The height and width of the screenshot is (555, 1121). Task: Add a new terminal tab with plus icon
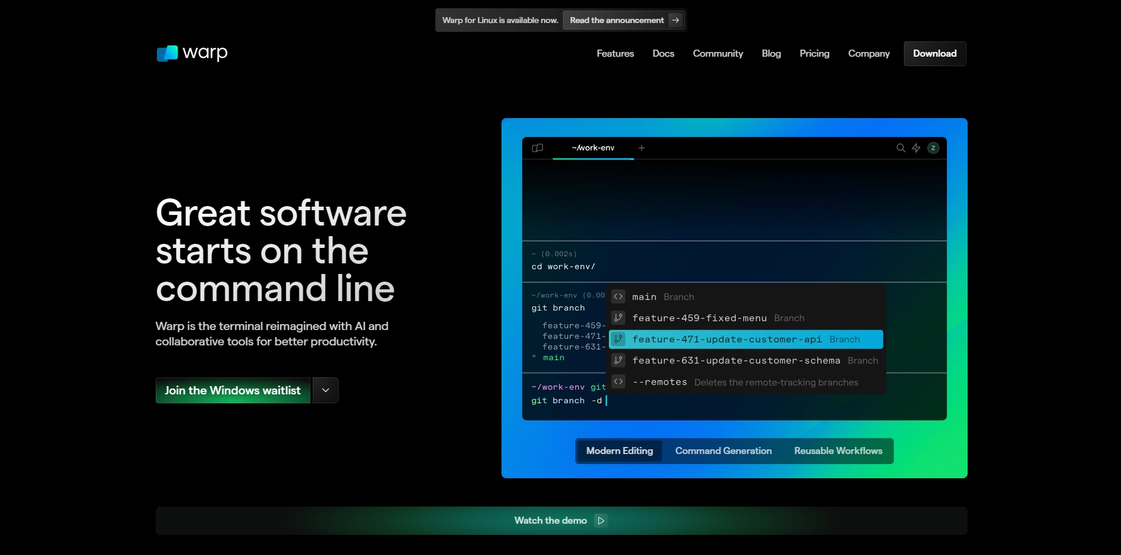point(641,148)
